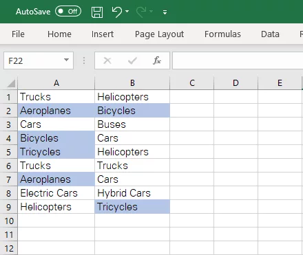Select highlighted cell A7 Aeroplanes
The width and height of the screenshot is (303, 255).
[x=56, y=179]
